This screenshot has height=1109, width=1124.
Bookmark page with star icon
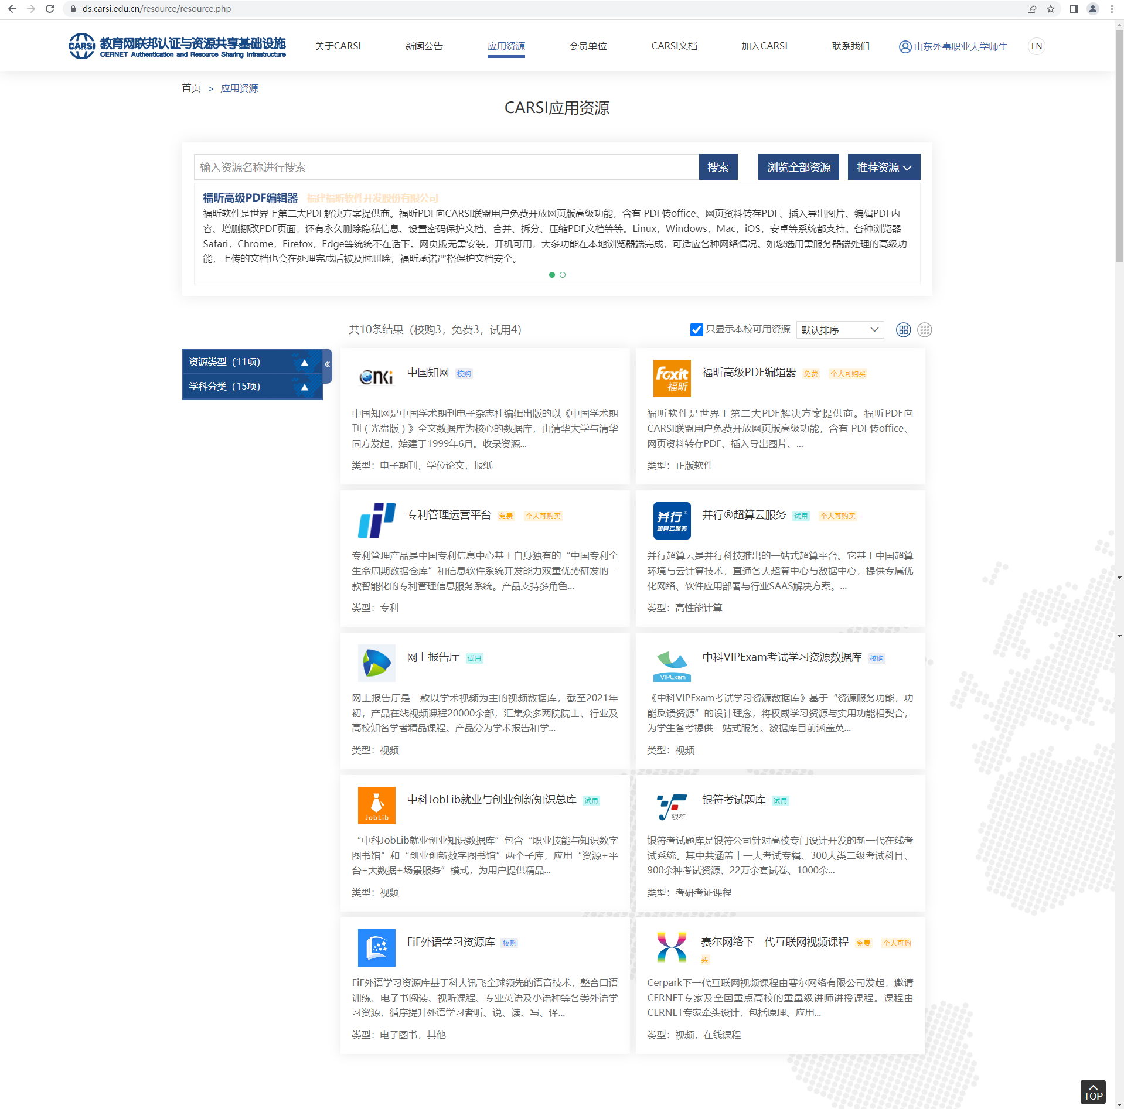point(1051,9)
